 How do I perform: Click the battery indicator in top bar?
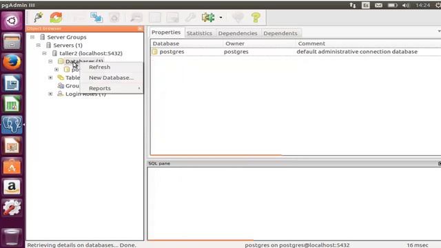[x=392, y=5]
